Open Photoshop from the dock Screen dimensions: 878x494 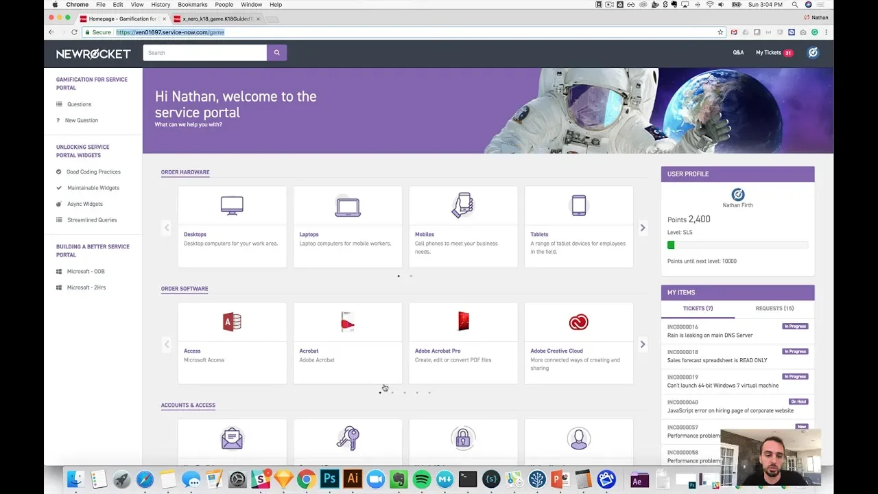(329, 480)
